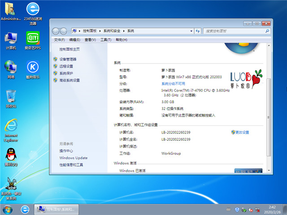
Task: Click the 萝卜家园 LUOB logo image
Action: pyautogui.click(x=246, y=79)
